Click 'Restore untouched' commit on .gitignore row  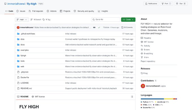(x=91, y=72)
